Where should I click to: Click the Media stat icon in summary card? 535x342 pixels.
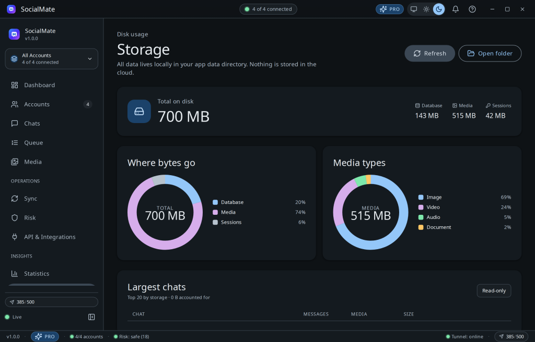tap(455, 106)
